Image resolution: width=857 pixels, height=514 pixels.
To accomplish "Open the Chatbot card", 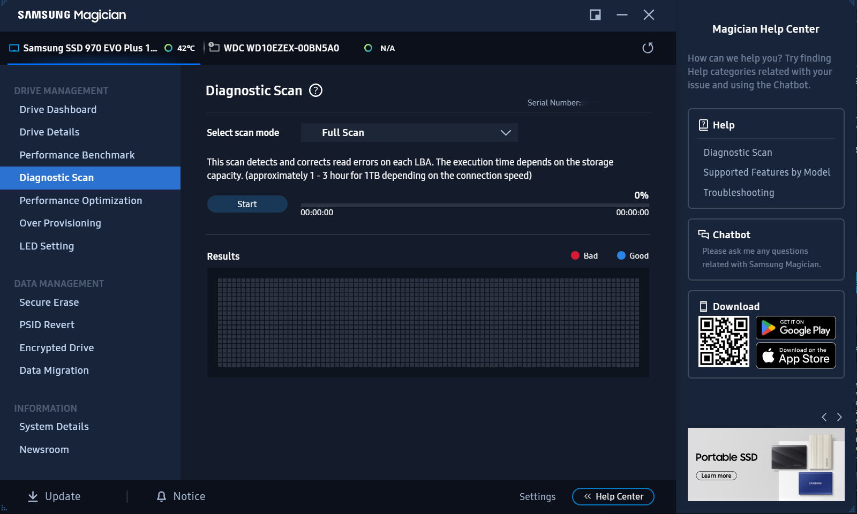I will 766,250.
